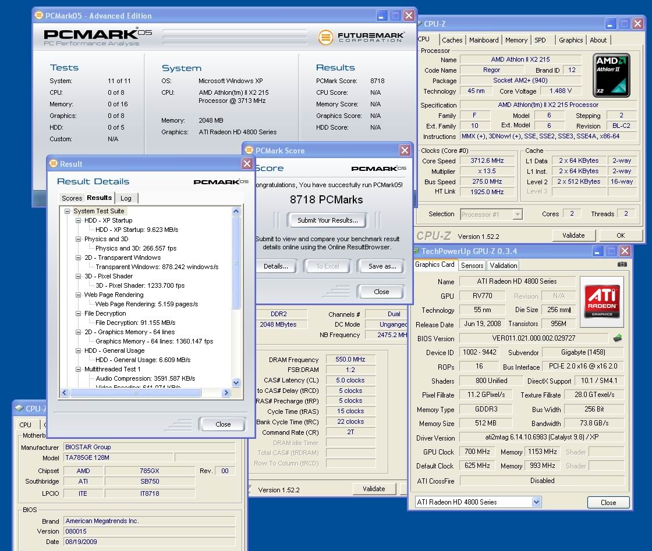This screenshot has width=652, height=551.
Task: Minimize the PCMark05 main window
Action: [382, 16]
